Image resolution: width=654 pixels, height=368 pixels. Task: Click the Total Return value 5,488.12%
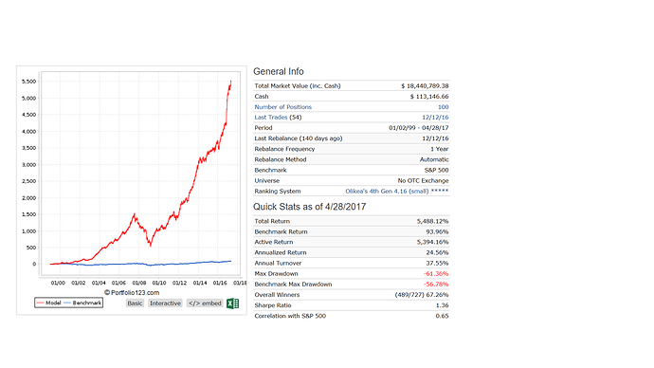pos(432,221)
